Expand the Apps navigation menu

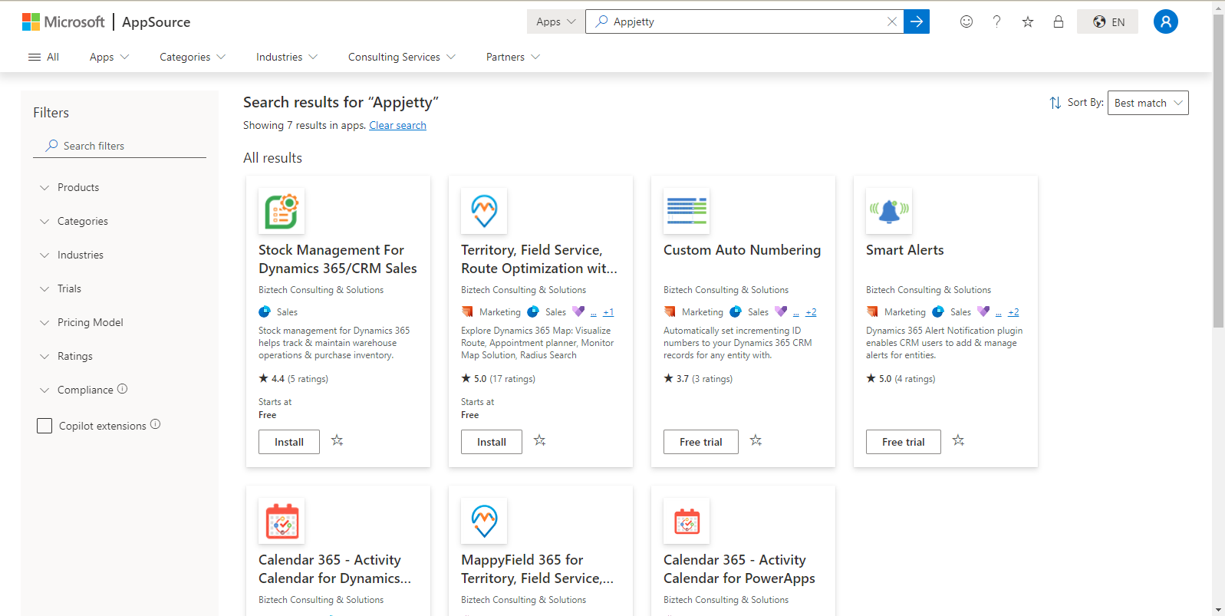109,57
